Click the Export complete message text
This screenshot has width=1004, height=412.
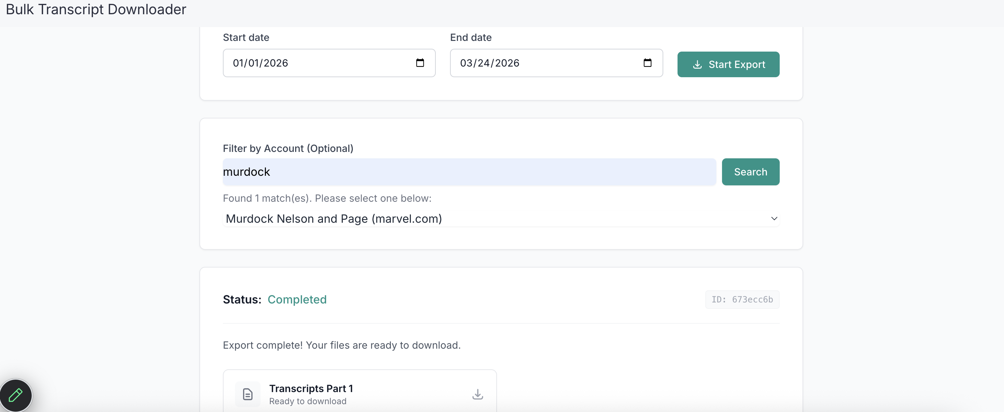341,345
